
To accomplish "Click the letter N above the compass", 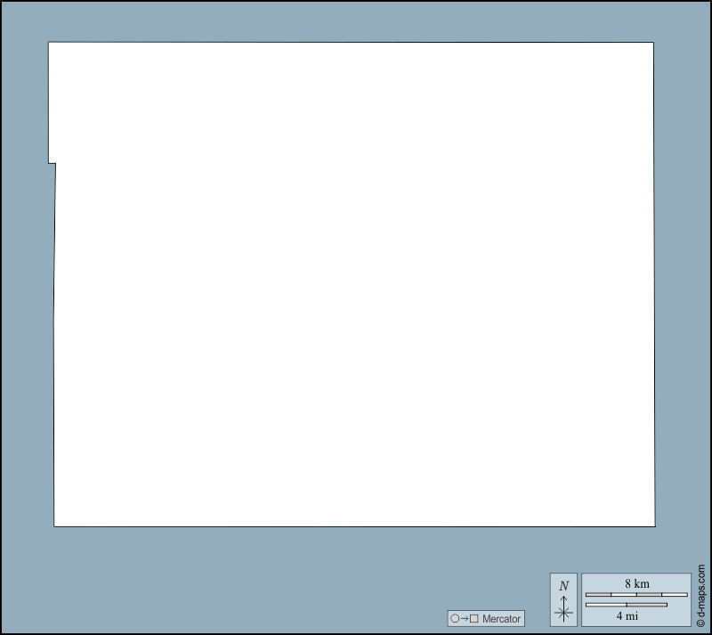I will point(563,586).
